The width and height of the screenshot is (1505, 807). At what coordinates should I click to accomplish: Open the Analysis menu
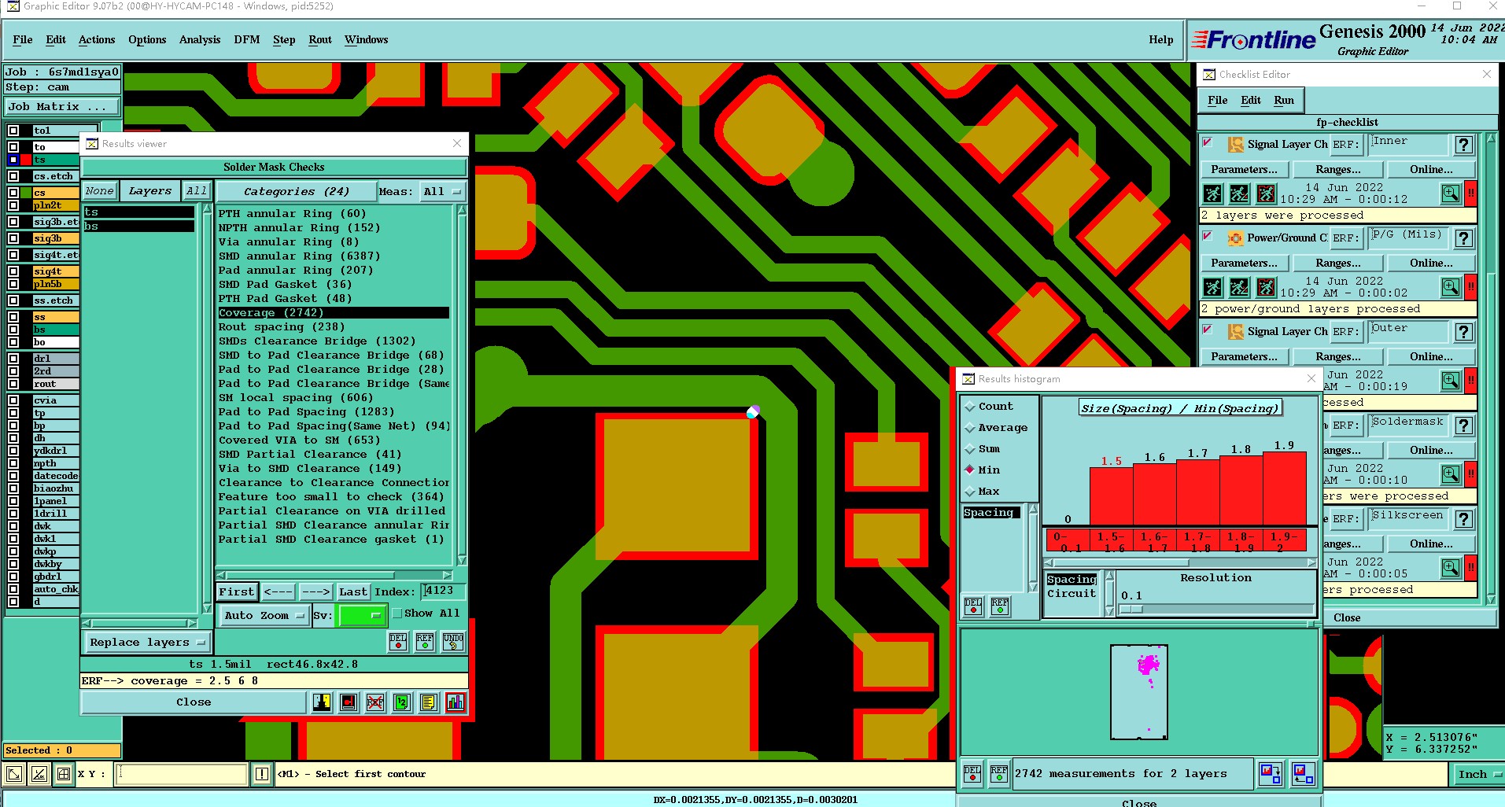coord(200,39)
